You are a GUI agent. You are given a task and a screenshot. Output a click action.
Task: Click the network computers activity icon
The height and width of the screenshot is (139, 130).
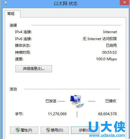coord(77,101)
